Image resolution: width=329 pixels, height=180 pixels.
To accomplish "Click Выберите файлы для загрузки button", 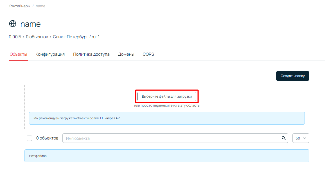I will [167, 96].
